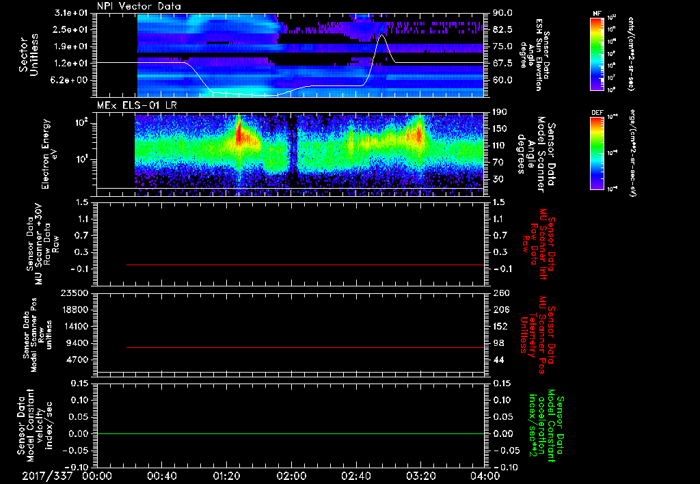The width and height of the screenshot is (700, 484).
Task: Click the '2017/337' date label
Action: coord(47,476)
